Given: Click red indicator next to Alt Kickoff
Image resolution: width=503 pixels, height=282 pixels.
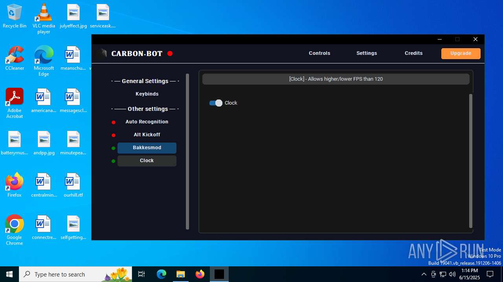Looking at the screenshot, I should pyautogui.click(x=114, y=136).
